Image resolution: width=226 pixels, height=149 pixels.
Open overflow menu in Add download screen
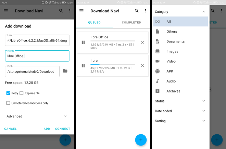point(70,11)
